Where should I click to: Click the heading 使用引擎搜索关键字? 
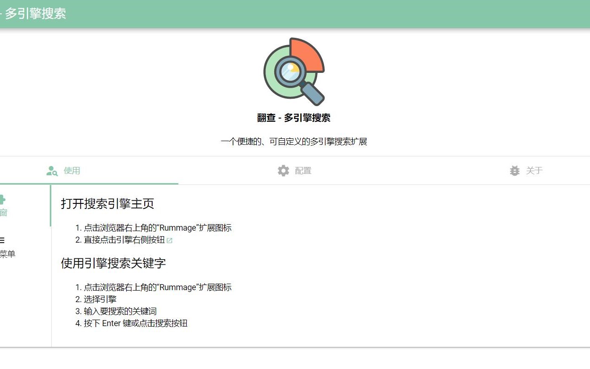[113, 263]
